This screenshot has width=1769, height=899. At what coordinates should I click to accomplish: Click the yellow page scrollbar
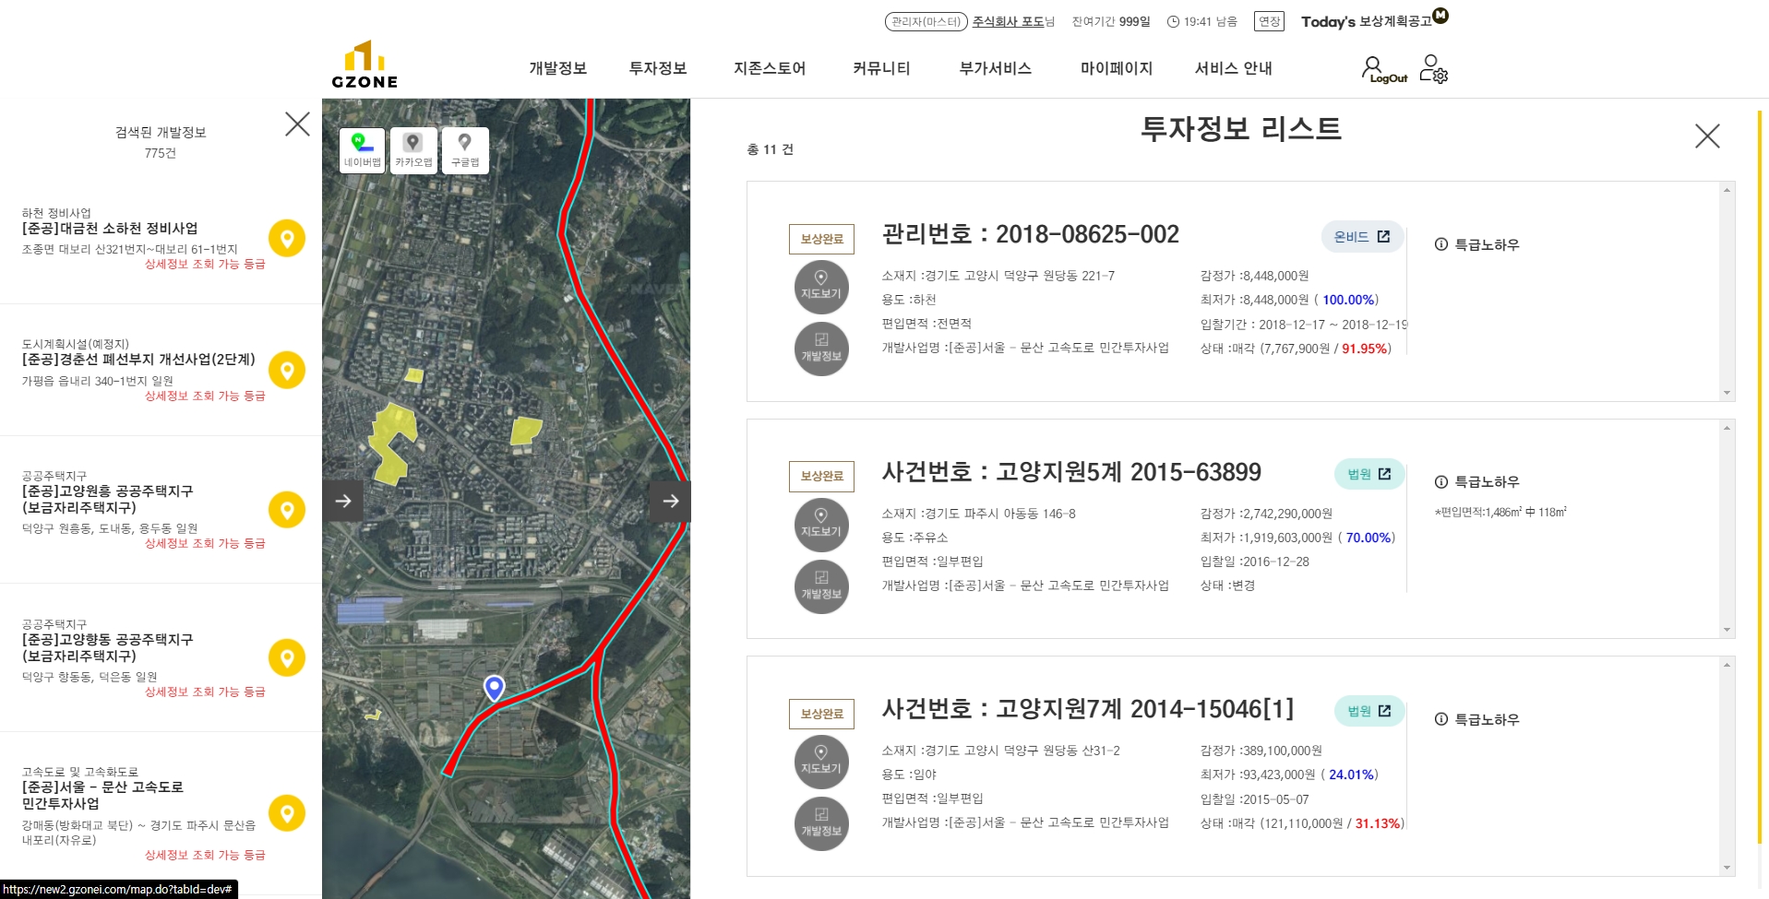(1759, 477)
